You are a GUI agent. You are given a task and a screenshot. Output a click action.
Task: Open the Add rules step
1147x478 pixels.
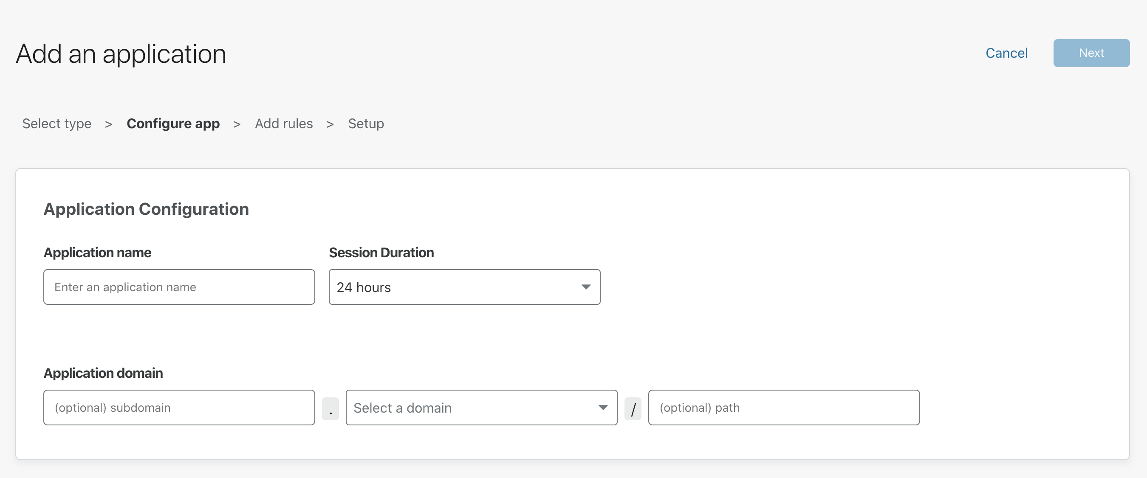point(284,124)
